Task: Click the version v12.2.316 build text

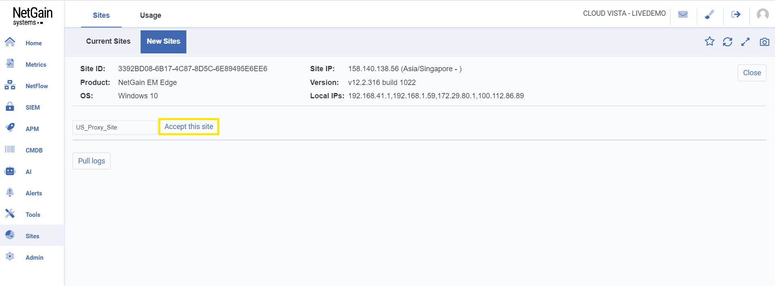Action: tap(382, 83)
